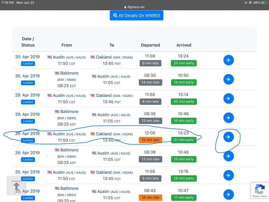This screenshot has width=269, height=202.
Task: Open arrow for 25 Apr Austin to Oakland flight
Action: click(x=229, y=175)
